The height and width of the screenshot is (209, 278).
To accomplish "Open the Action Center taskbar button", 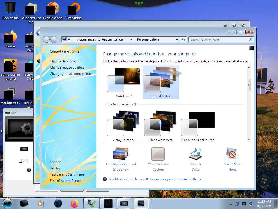I will (x=91, y=204).
